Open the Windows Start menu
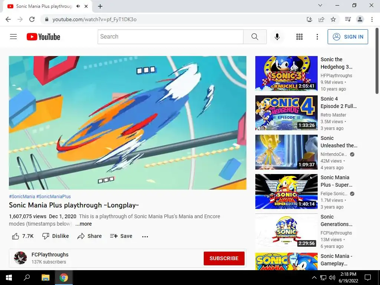The image size is (380, 285). (x=9, y=278)
